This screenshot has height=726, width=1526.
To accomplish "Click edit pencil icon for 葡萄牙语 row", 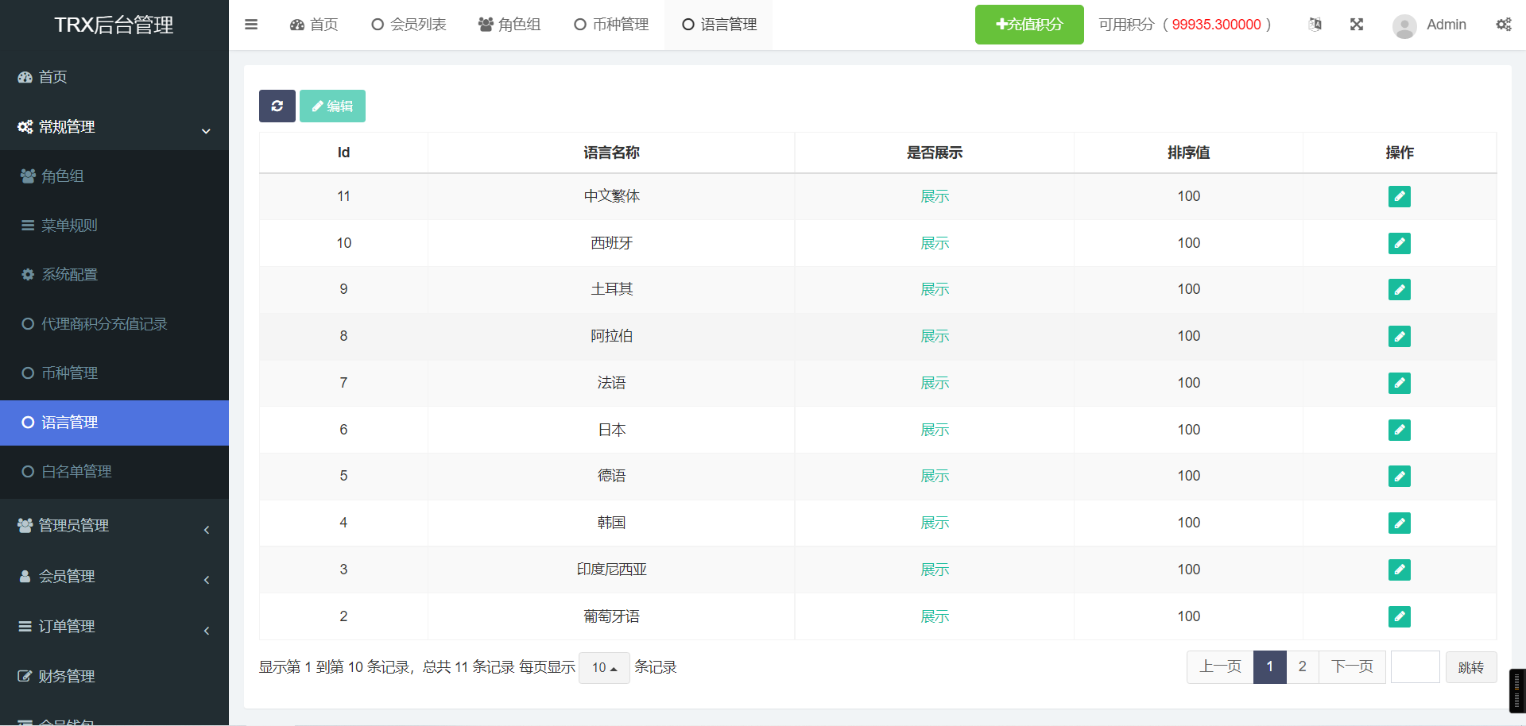I will tap(1399, 616).
